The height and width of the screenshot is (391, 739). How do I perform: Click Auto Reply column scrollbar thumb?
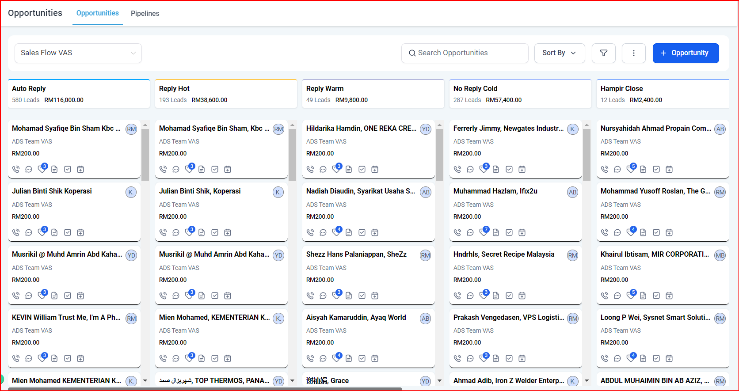tap(145, 155)
